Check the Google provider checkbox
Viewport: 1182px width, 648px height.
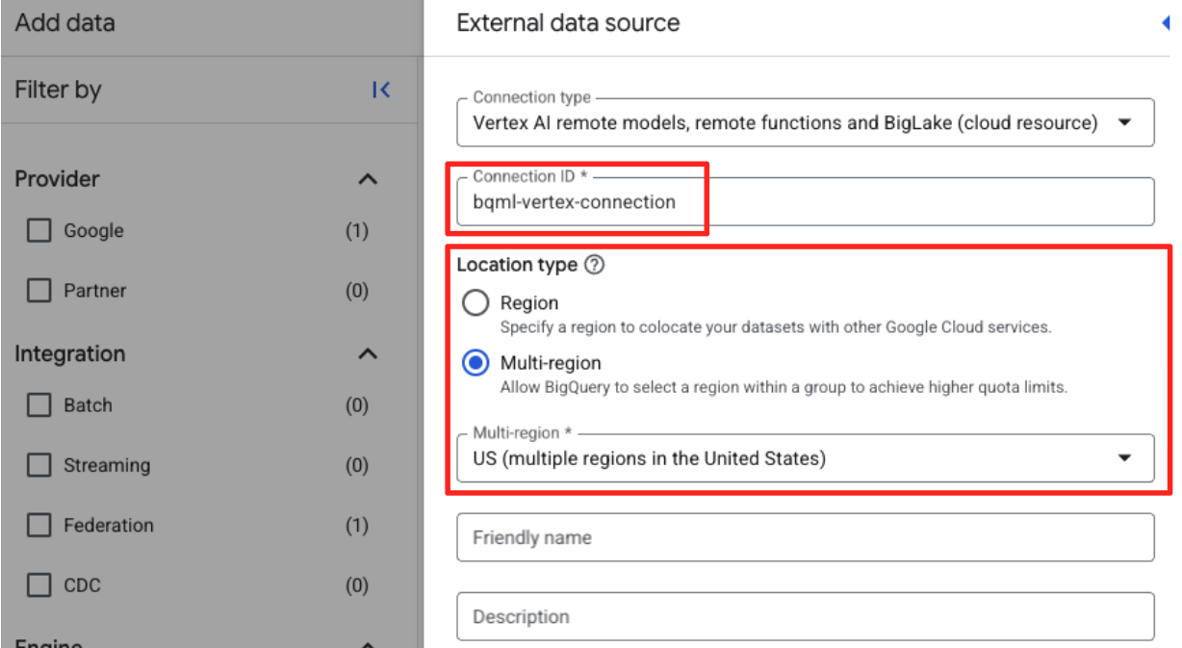pos(39,231)
